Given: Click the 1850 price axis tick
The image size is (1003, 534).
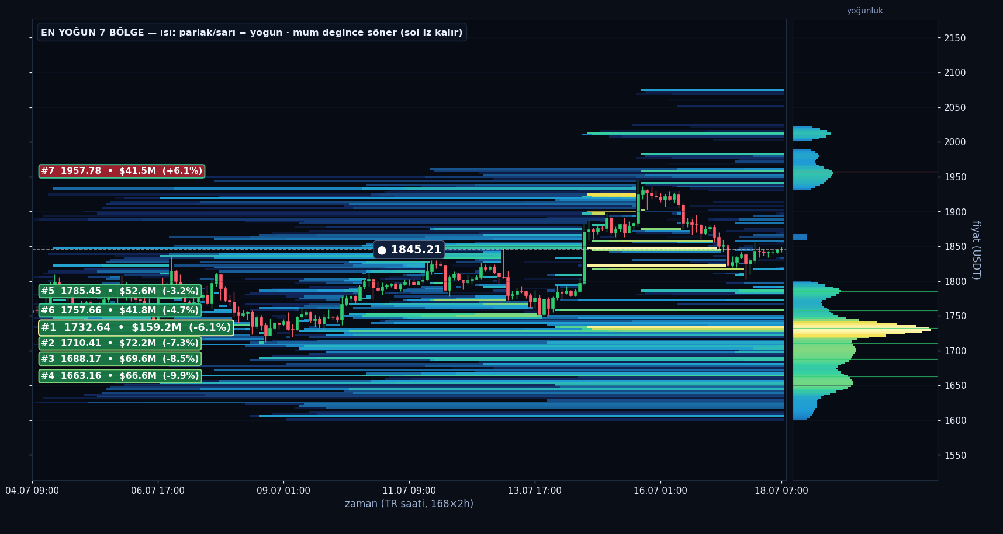Looking at the screenshot, I should point(955,247).
